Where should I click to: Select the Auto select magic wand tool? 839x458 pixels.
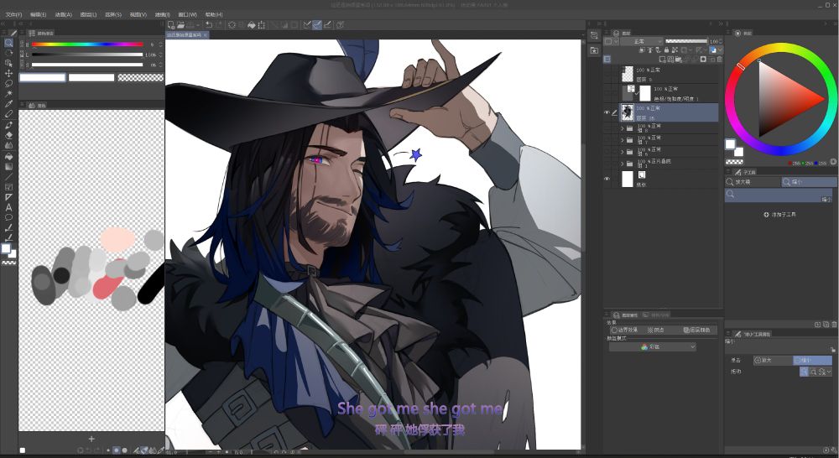coord(8,93)
